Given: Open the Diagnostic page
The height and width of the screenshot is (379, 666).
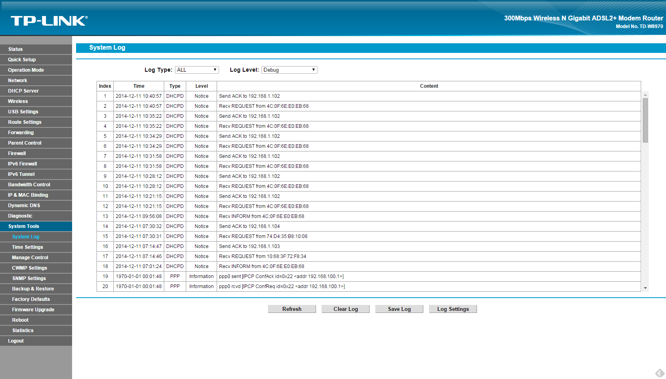Looking at the screenshot, I should (x=36, y=216).
